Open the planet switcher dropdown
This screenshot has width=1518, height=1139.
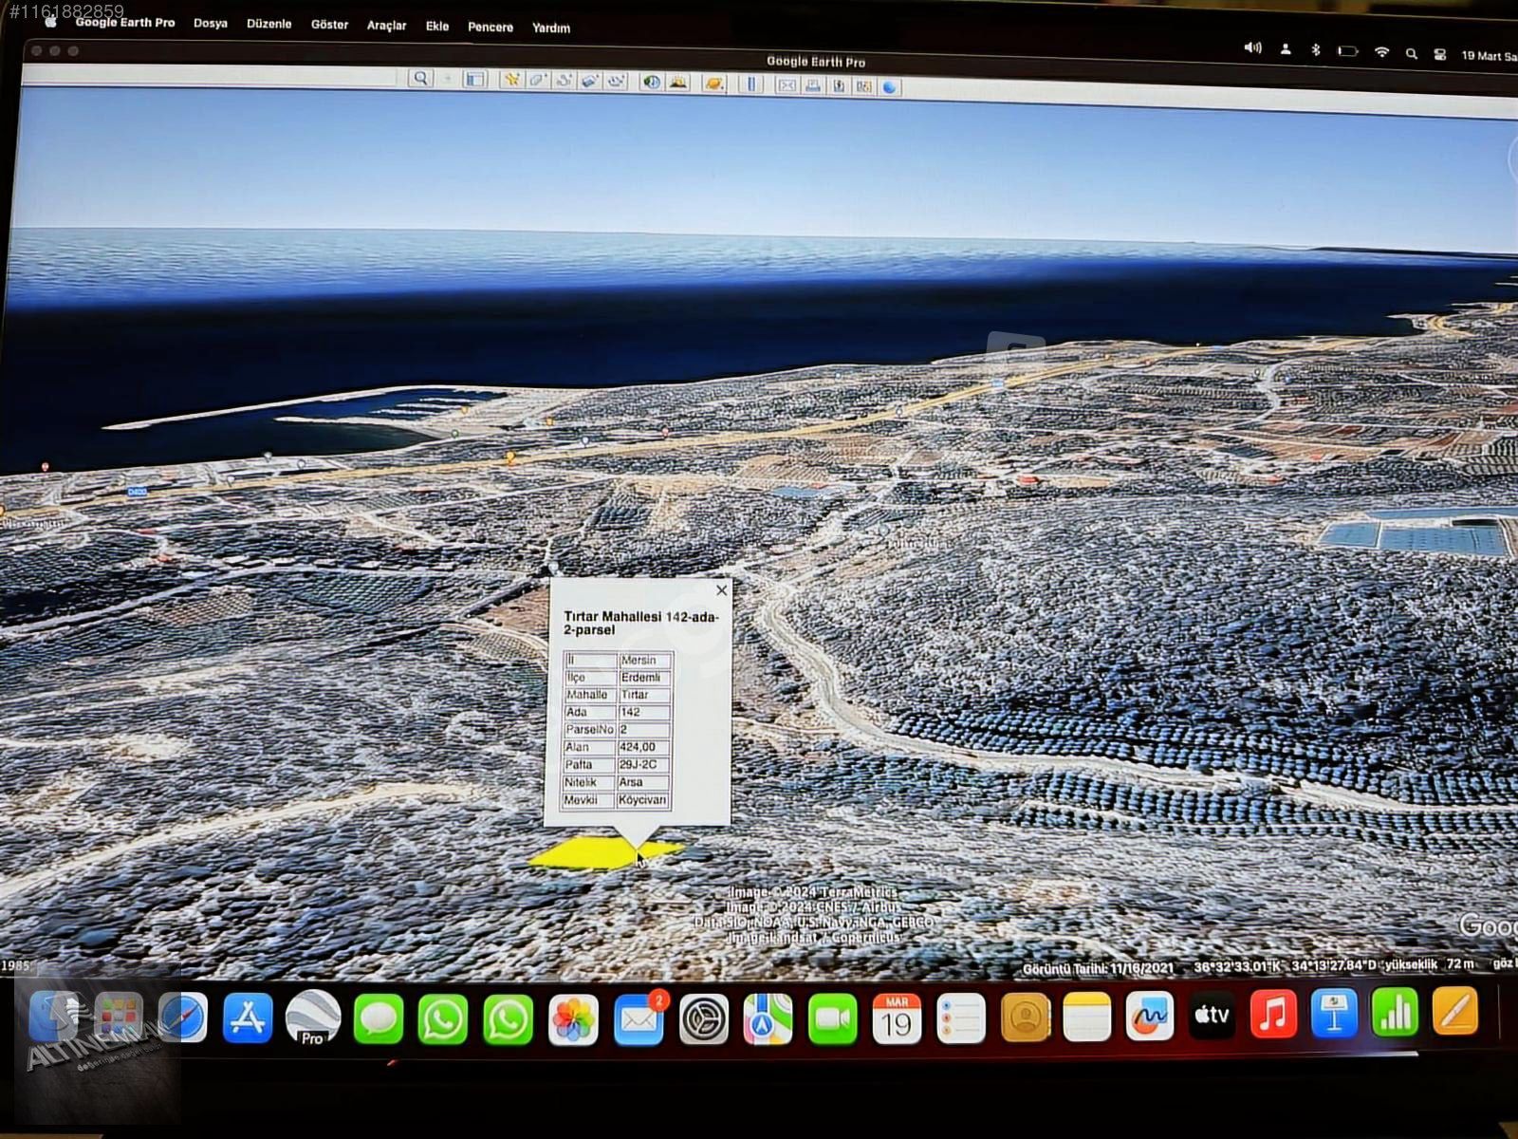714,84
